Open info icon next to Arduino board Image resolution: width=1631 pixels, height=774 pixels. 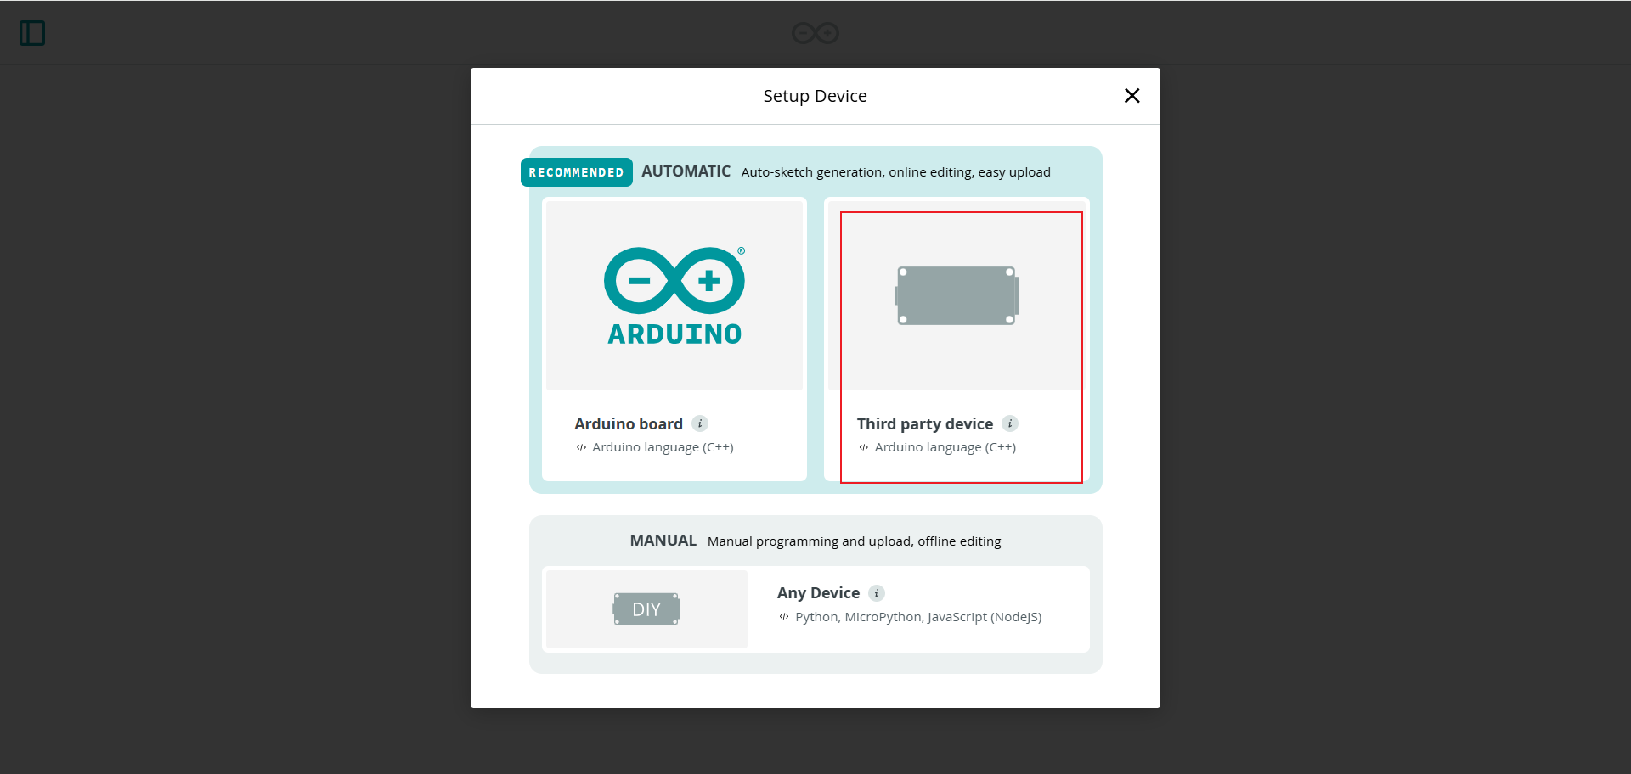click(x=700, y=423)
